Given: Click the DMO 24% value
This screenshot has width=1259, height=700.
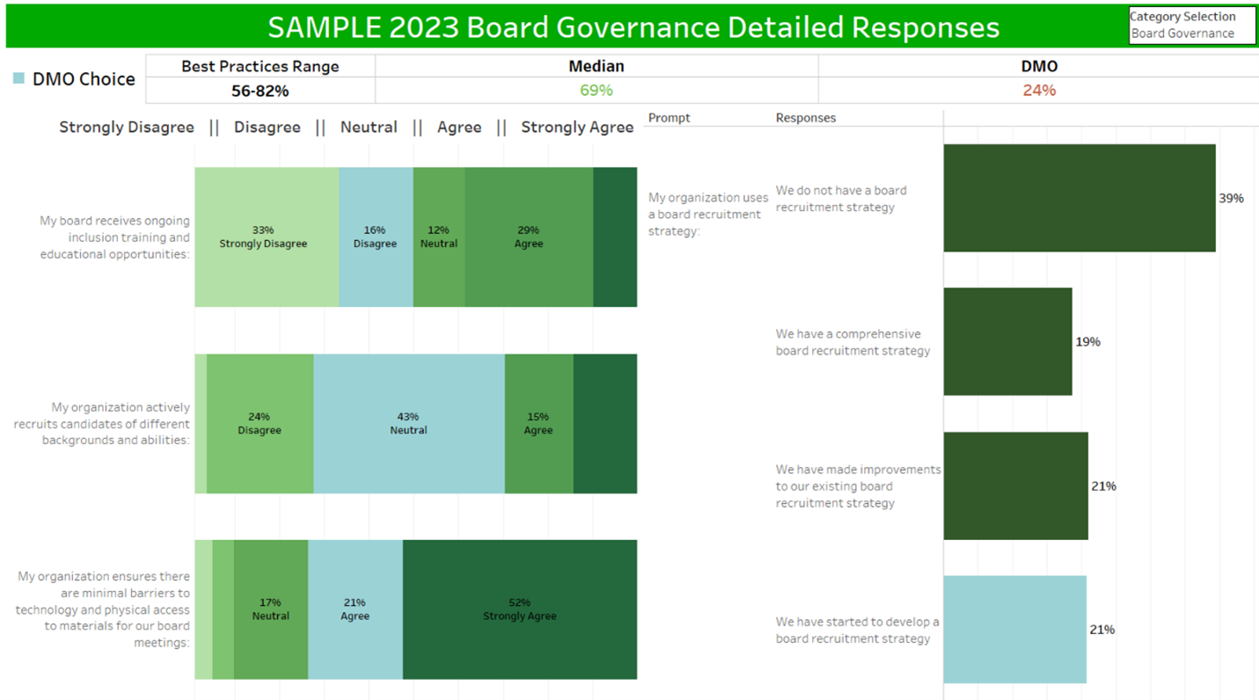Looking at the screenshot, I should pos(1039,91).
